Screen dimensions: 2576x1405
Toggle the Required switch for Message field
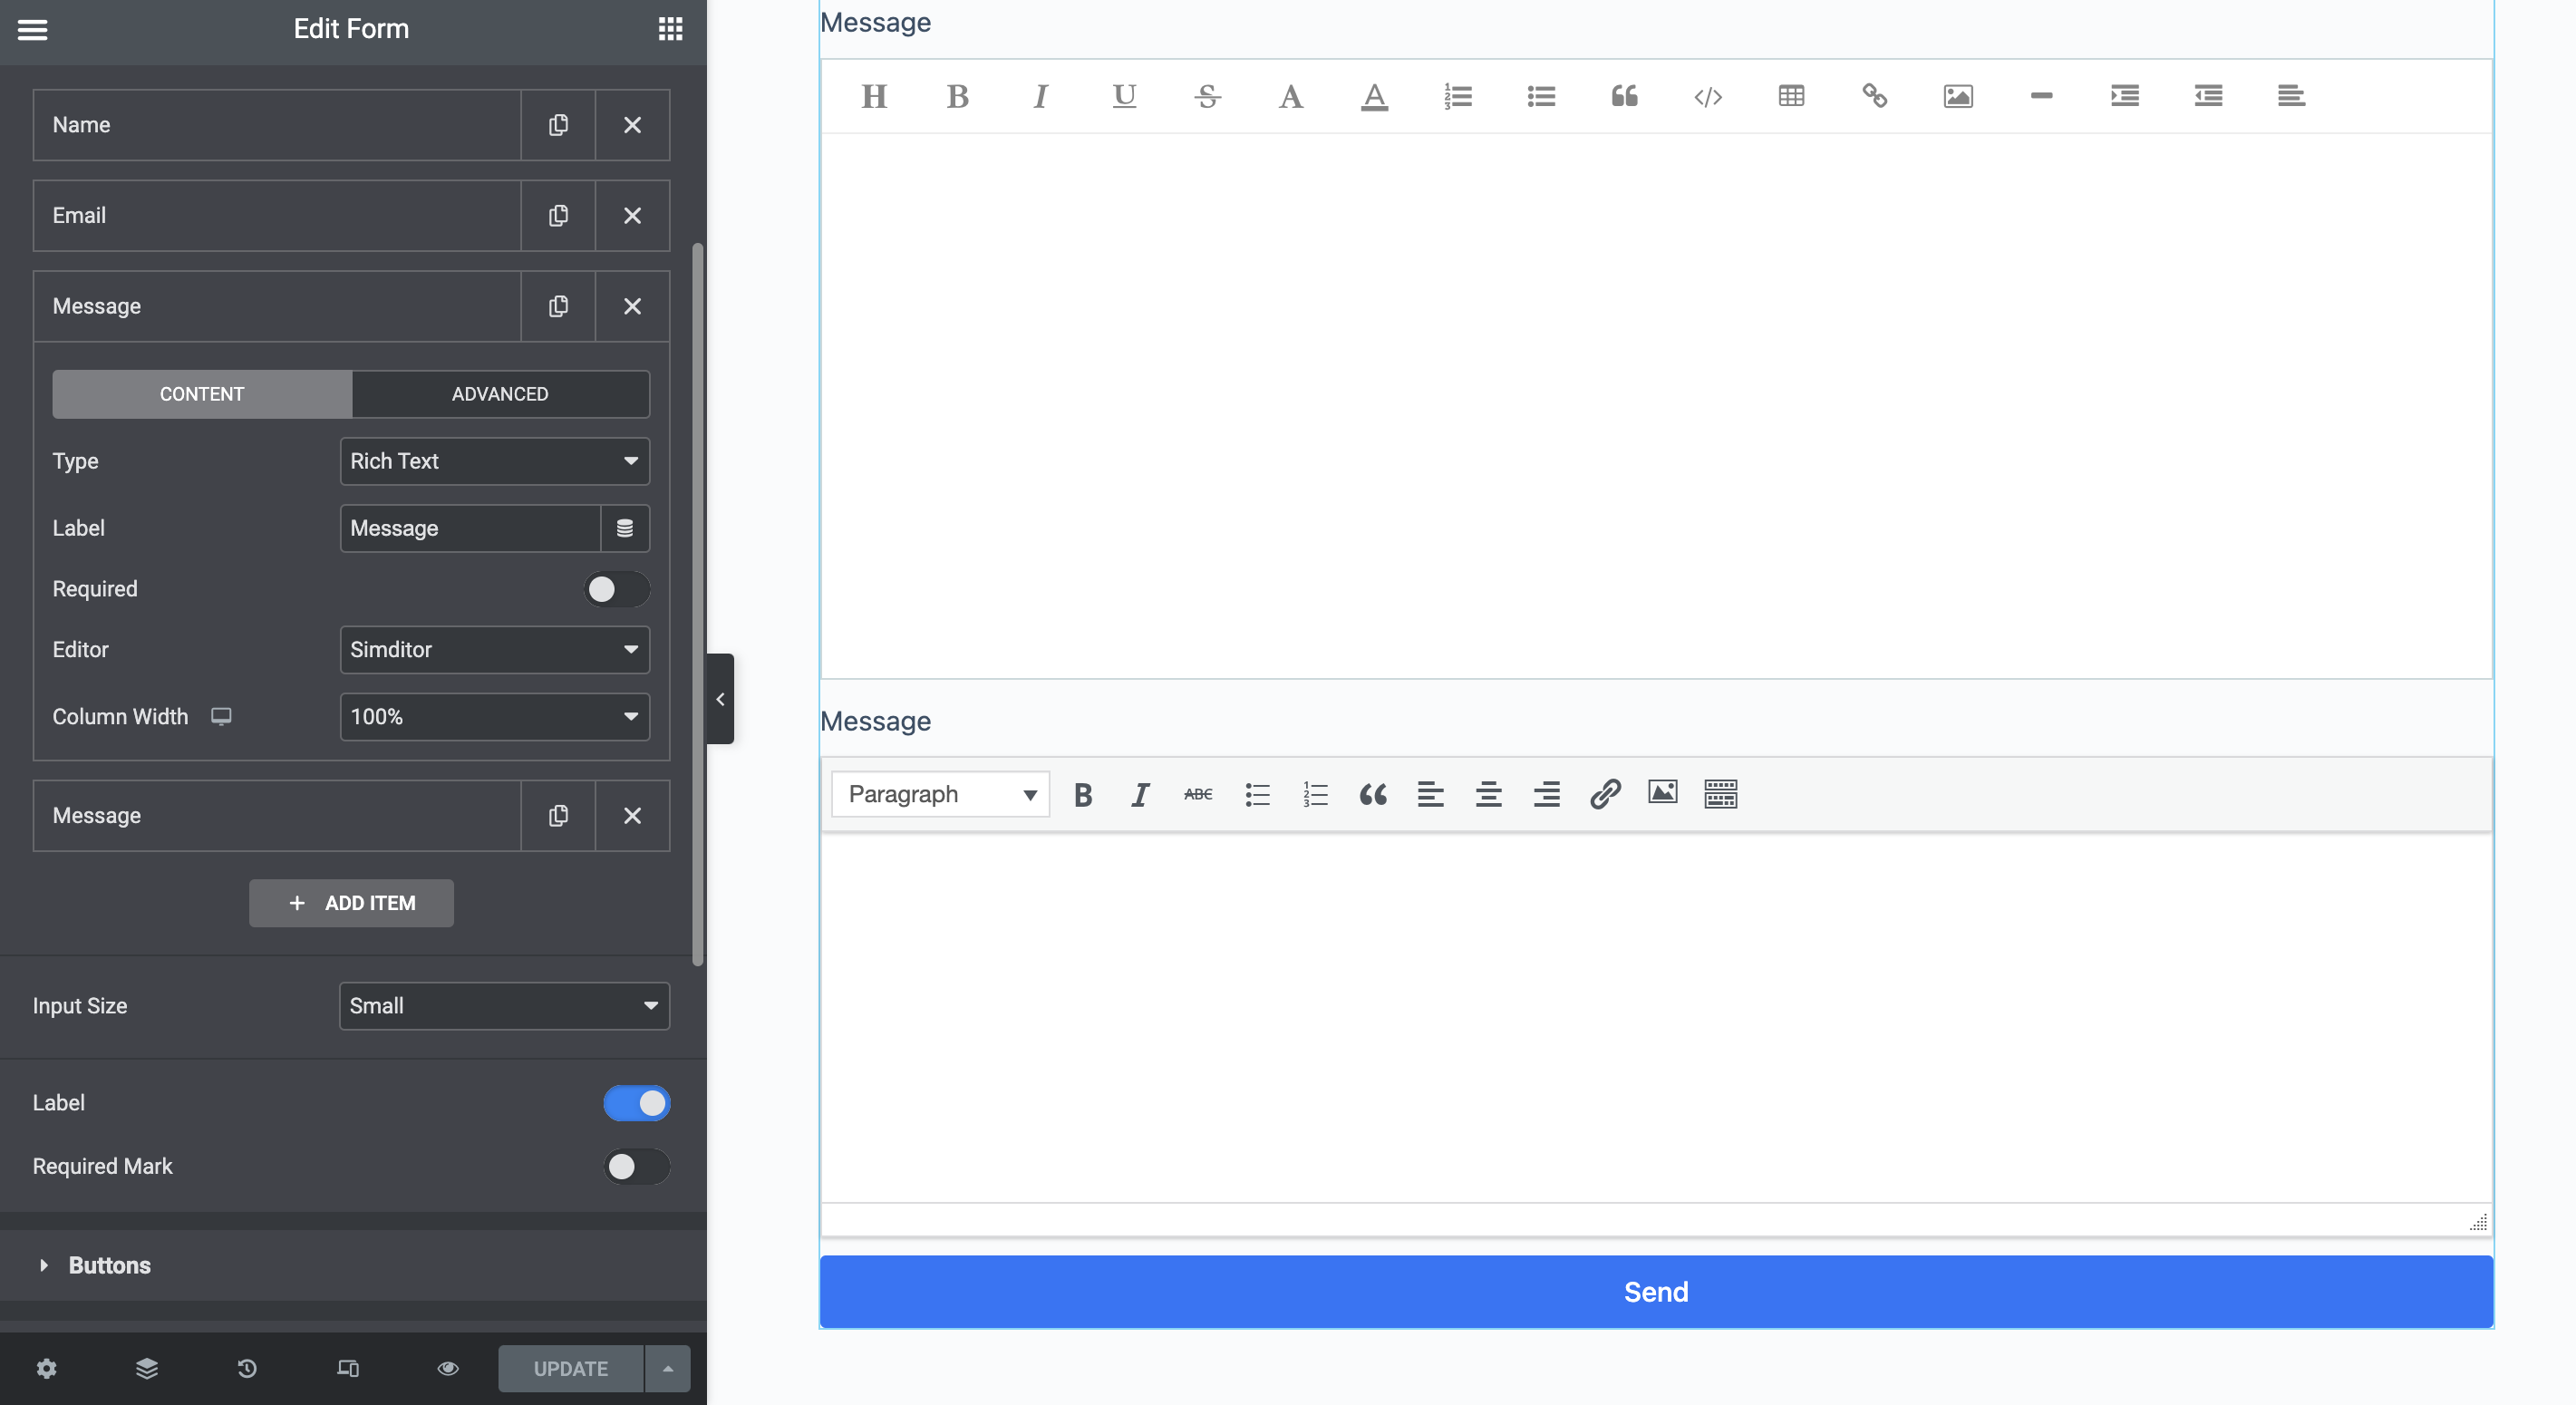616,589
